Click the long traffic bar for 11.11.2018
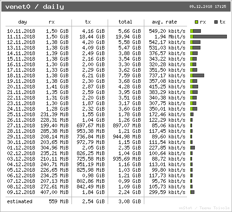The width and height of the screenshot is (232, 212). pos(209,37)
